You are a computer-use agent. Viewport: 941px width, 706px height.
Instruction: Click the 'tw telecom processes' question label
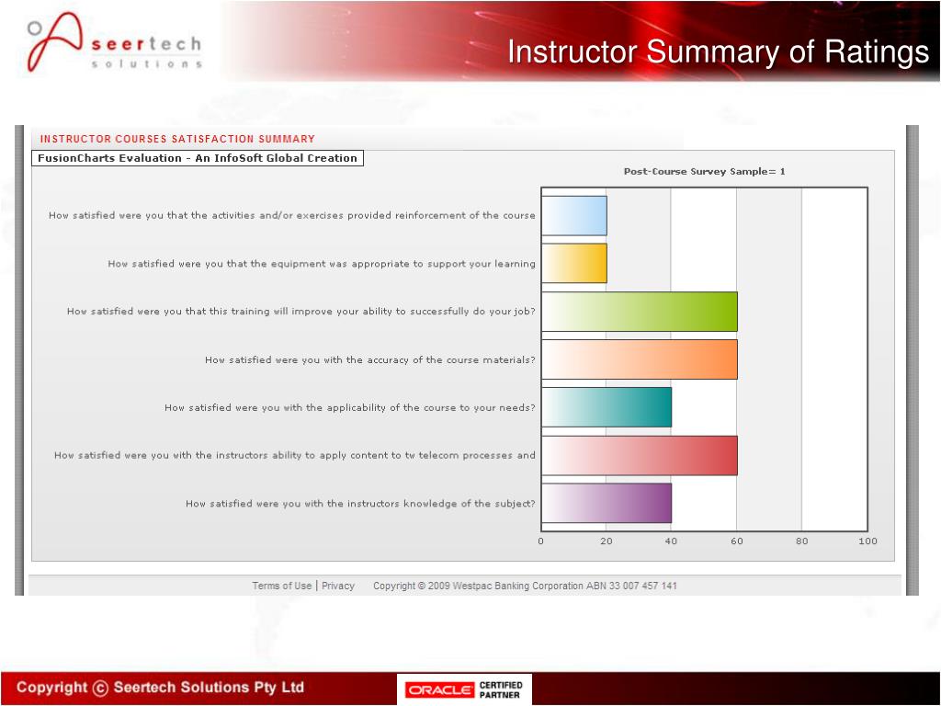295,455
